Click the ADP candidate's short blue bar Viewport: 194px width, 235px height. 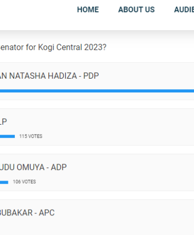tap(4, 182)
